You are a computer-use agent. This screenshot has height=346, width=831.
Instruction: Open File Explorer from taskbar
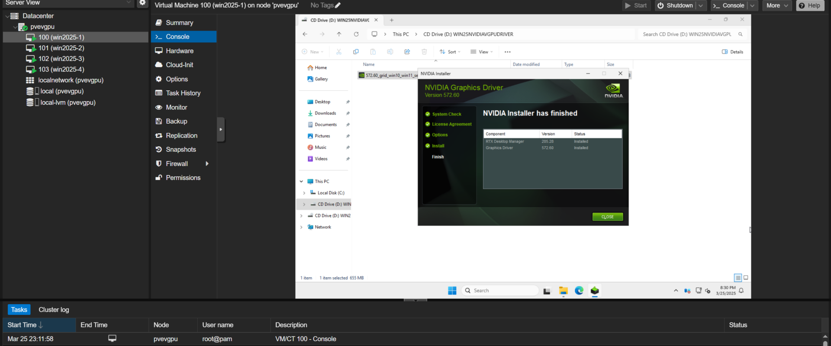tap(563, 291)
